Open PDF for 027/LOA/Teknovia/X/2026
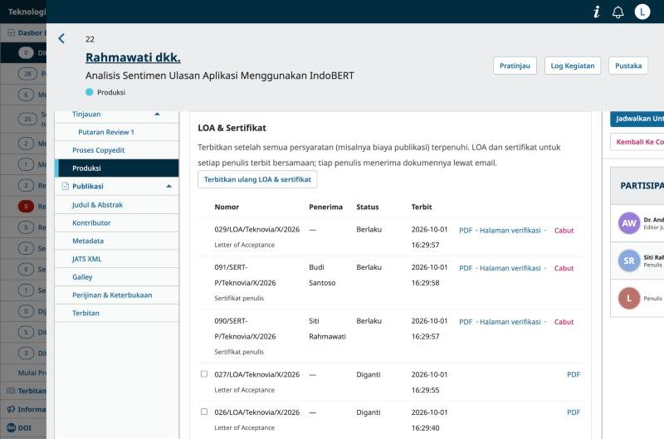 coord(574,374)
